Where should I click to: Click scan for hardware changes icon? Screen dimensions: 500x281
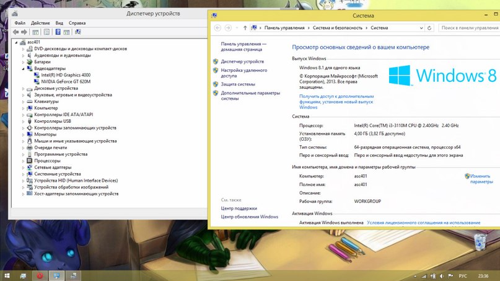pos(78,32)
